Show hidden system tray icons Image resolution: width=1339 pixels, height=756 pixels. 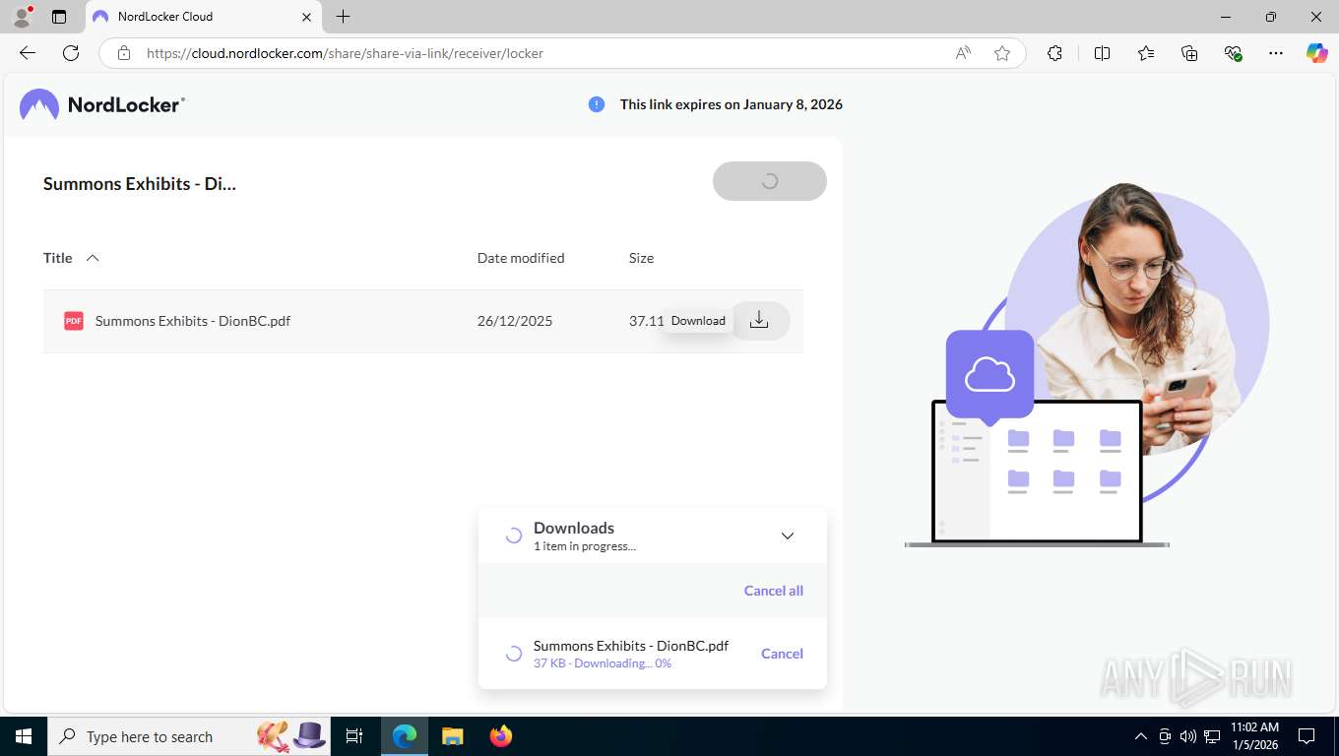click(x=1141, y=736)
